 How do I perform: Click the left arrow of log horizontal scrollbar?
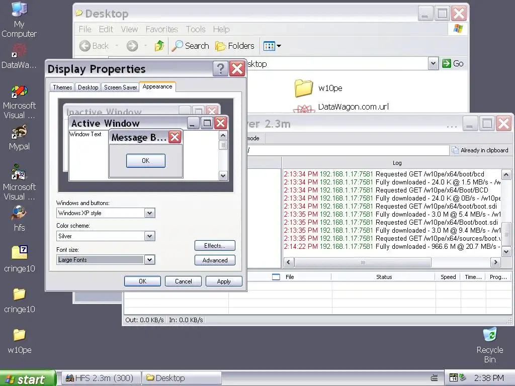(x=289, y=262)
